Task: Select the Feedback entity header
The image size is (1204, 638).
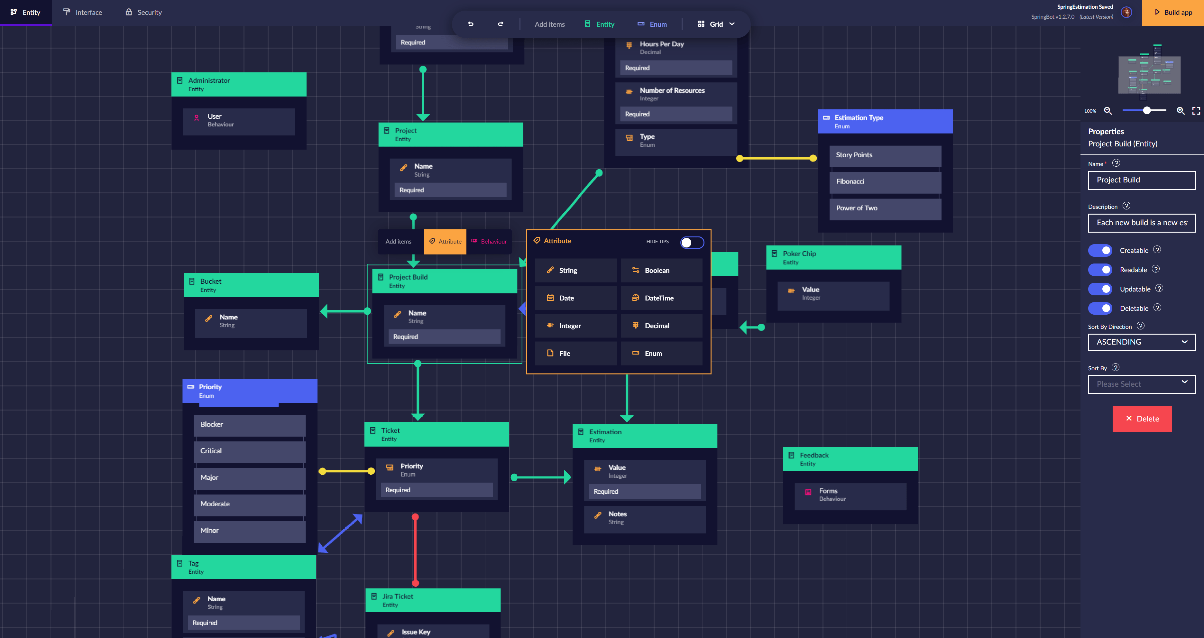Action: [x=850, y=459]
